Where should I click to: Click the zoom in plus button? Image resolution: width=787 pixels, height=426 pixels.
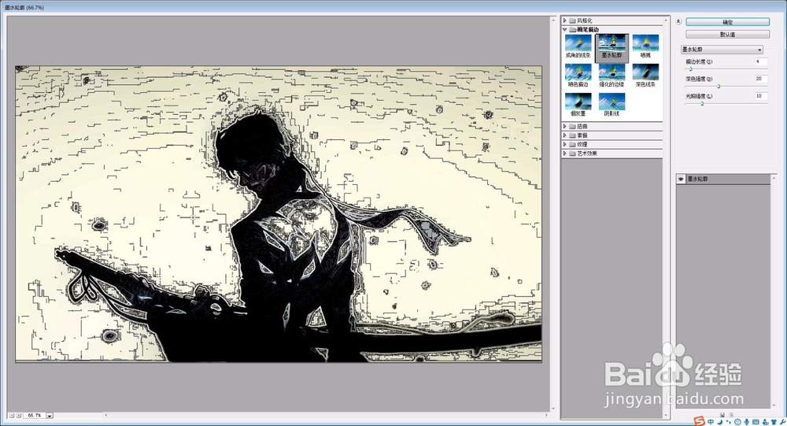point(19,416)
